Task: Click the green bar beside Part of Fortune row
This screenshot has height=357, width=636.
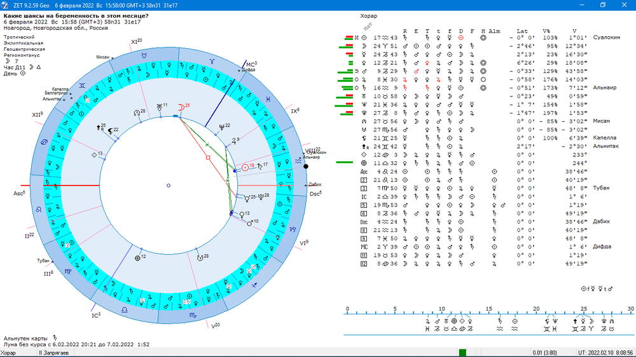Action: click(344, 163)
